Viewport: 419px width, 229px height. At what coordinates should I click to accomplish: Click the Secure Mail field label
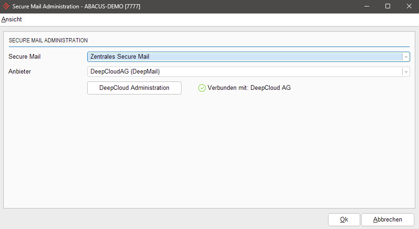25,57
